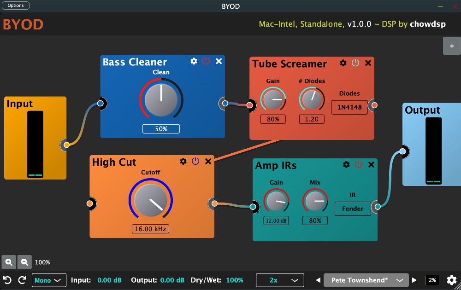Go to the next preset arrow
This screenshot has width=461, height=290.
pos(414,280)
